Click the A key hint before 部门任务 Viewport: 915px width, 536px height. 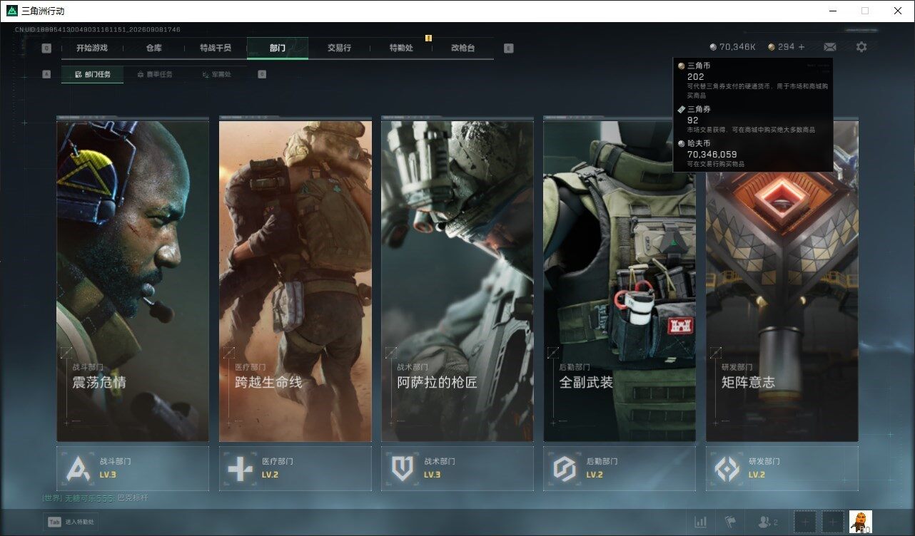pyautogui.click(x=46, y=74)
